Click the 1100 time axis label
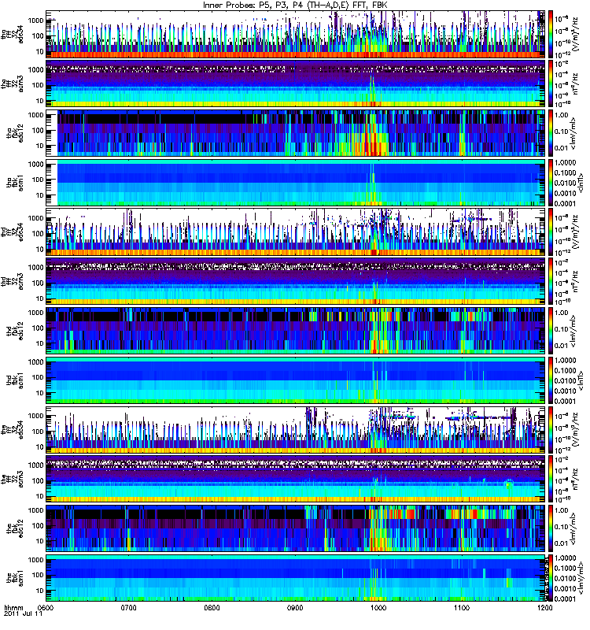 coord(462,607)
